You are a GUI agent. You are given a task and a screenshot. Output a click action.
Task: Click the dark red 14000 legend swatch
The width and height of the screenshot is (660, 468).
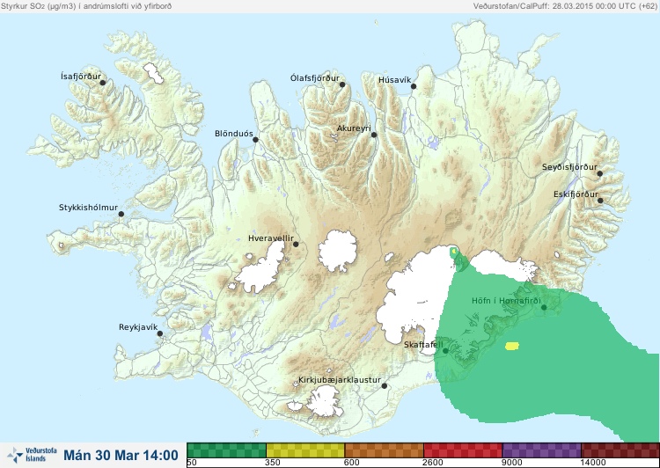pyautogui.click(x=620, y=450)
